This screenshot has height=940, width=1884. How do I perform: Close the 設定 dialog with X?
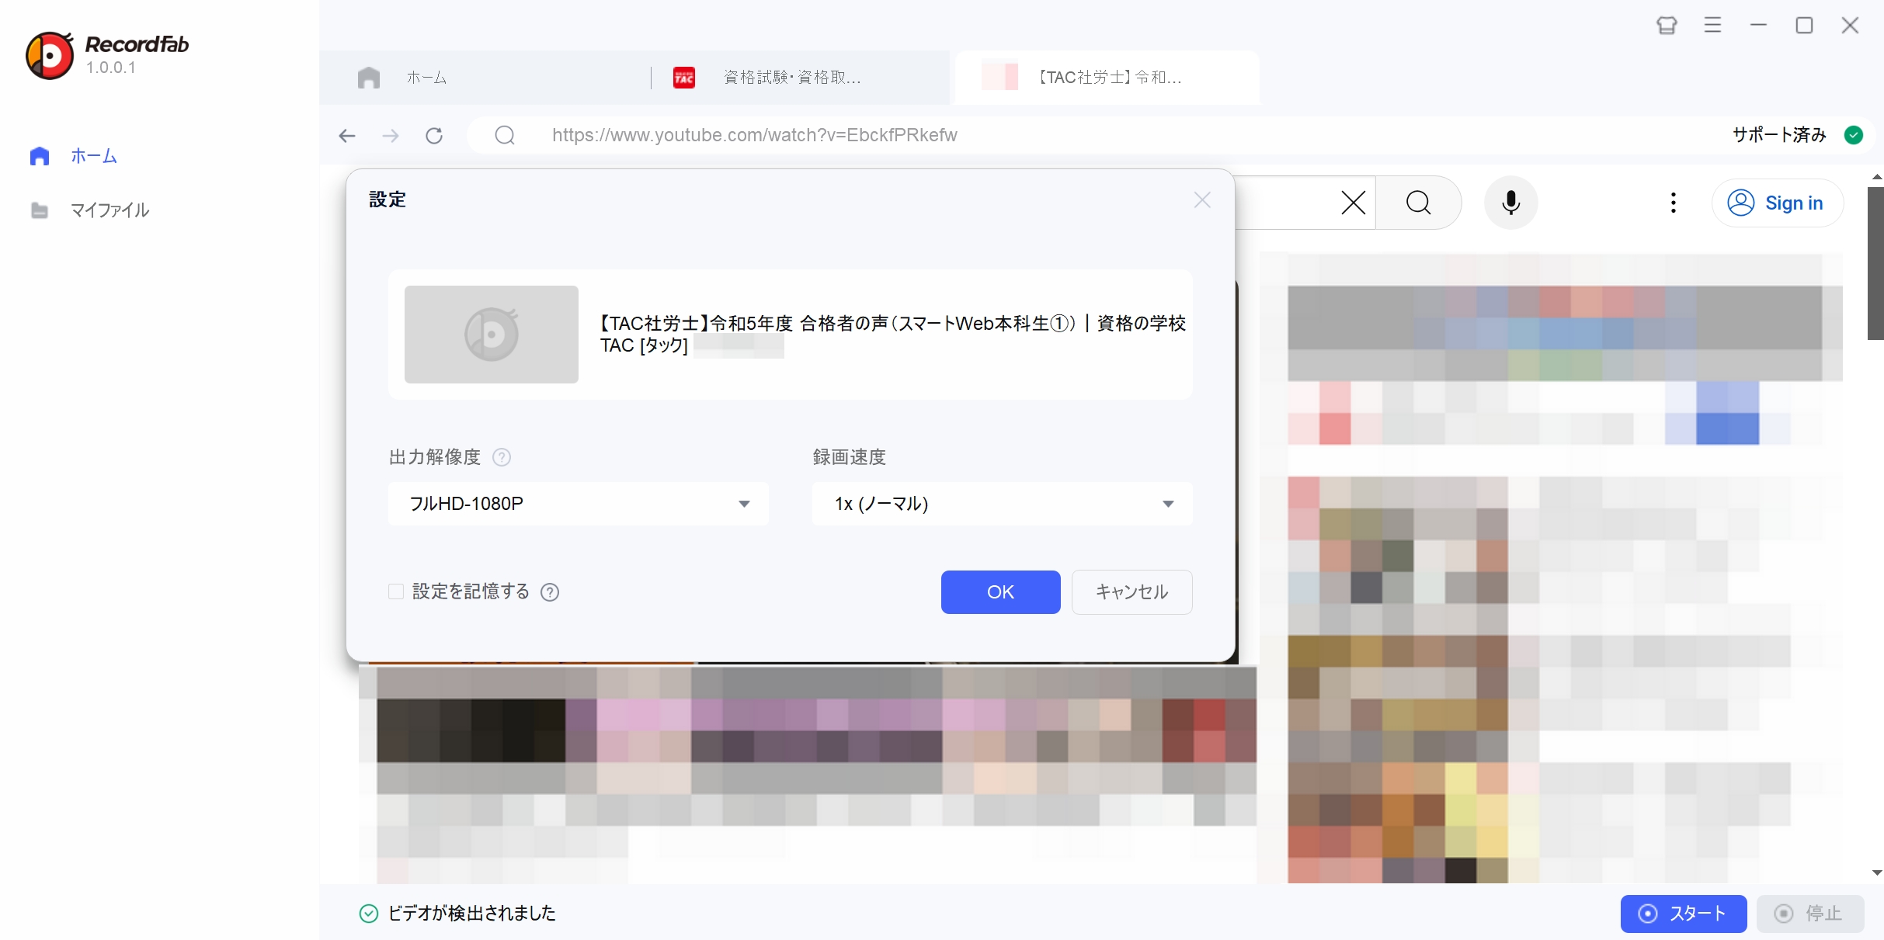tap(1202, 200)
